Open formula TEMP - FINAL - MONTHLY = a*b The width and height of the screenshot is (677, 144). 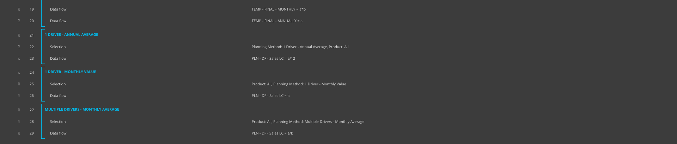[x=279, y=9]
